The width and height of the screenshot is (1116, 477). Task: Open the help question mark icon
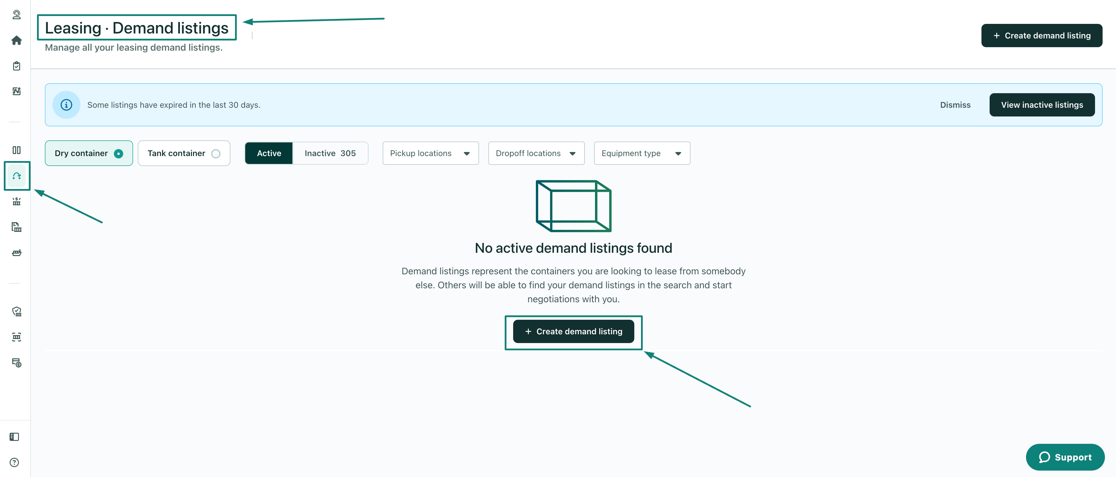(14, 462)
